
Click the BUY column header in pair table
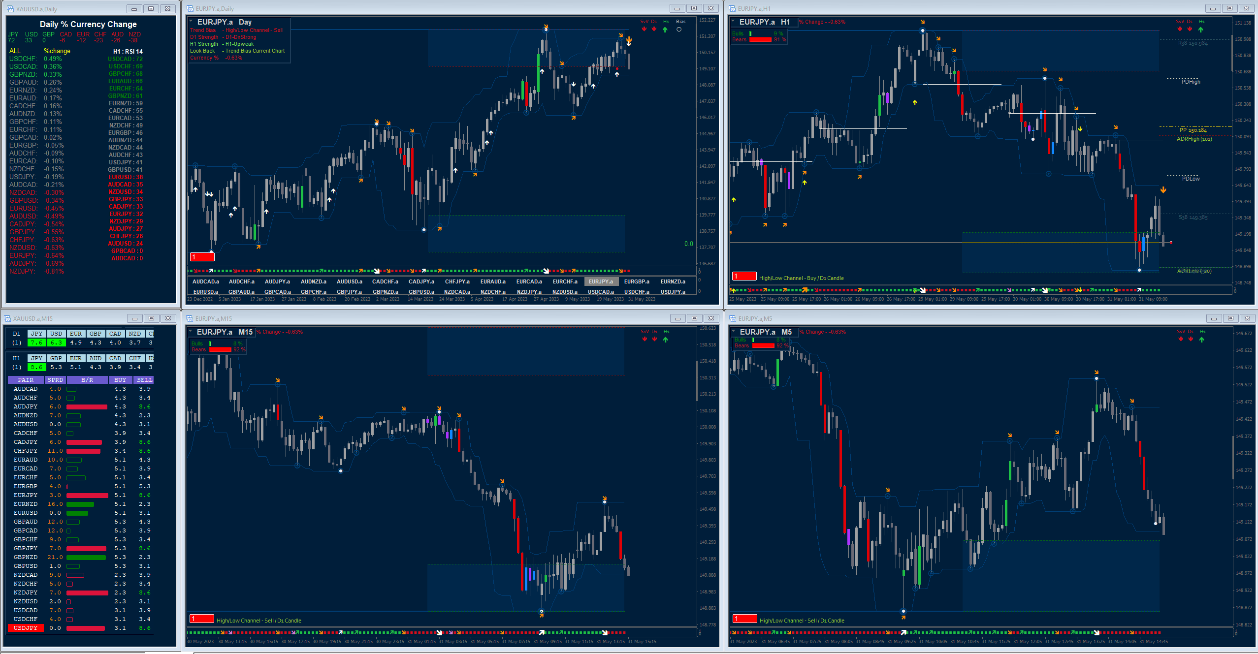point(120,380)
